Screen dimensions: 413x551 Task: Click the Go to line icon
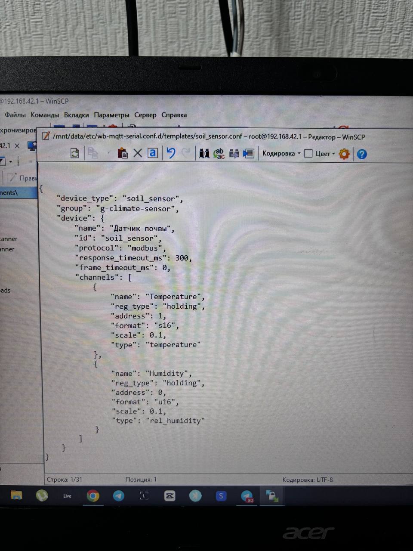(x=249, y=154)
